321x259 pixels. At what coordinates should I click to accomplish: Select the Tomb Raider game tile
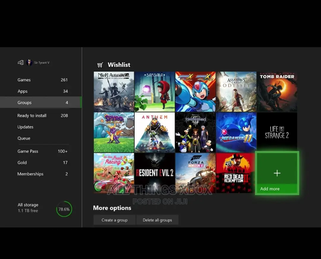click(277, 92)
